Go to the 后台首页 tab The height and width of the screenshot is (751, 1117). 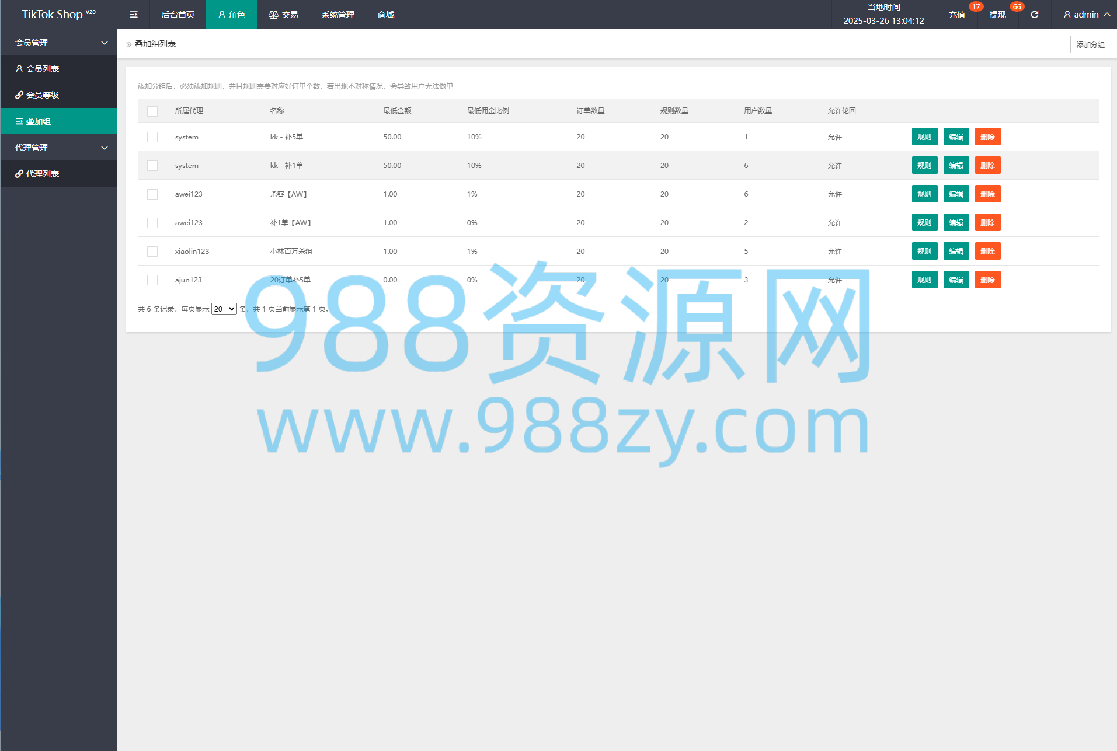click(178, 15)
